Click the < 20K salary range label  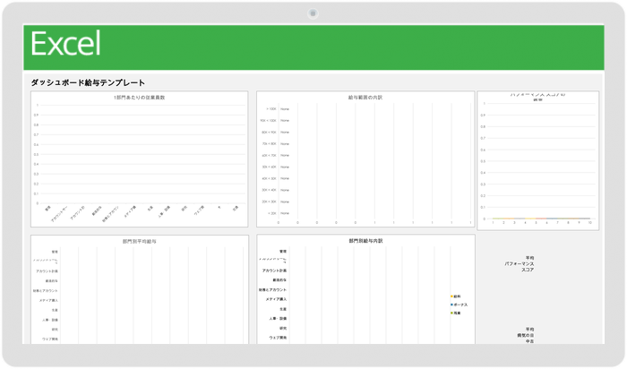(272, 213)
